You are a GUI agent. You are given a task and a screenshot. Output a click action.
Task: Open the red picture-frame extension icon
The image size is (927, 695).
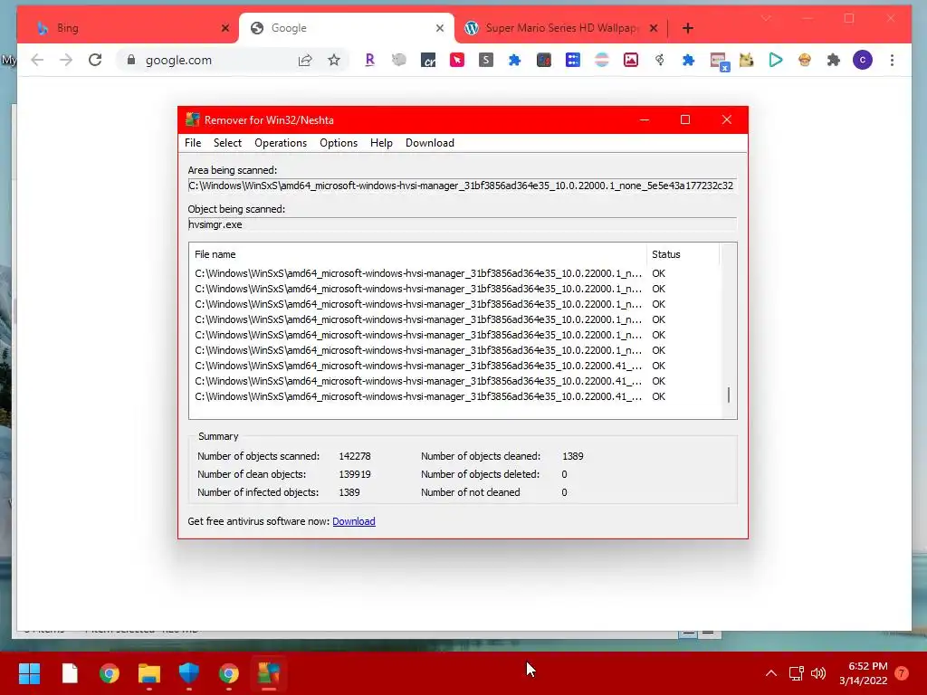tap(631, 60)
